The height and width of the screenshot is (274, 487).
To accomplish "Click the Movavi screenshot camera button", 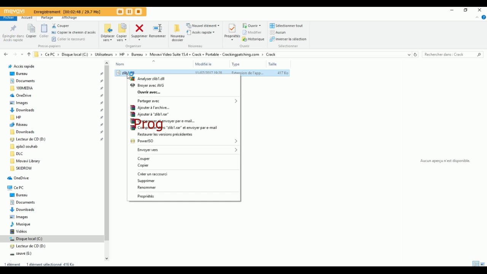I will coord(120,12).
